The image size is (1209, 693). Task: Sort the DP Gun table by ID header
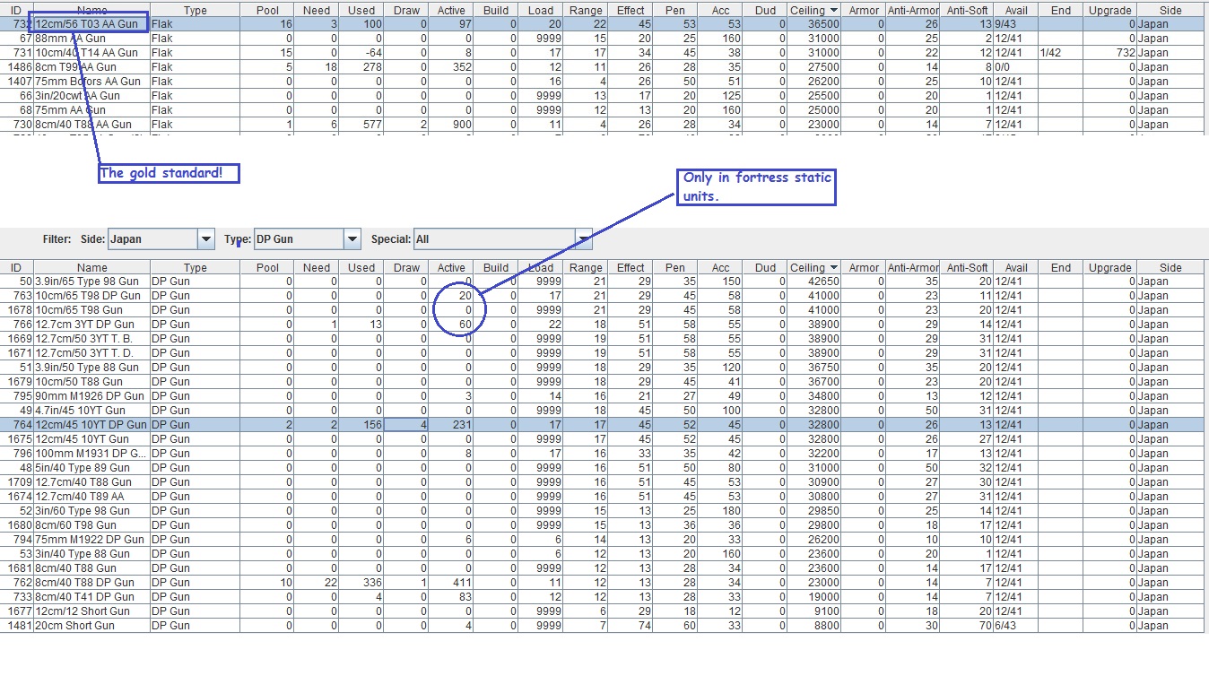(17, 267)
